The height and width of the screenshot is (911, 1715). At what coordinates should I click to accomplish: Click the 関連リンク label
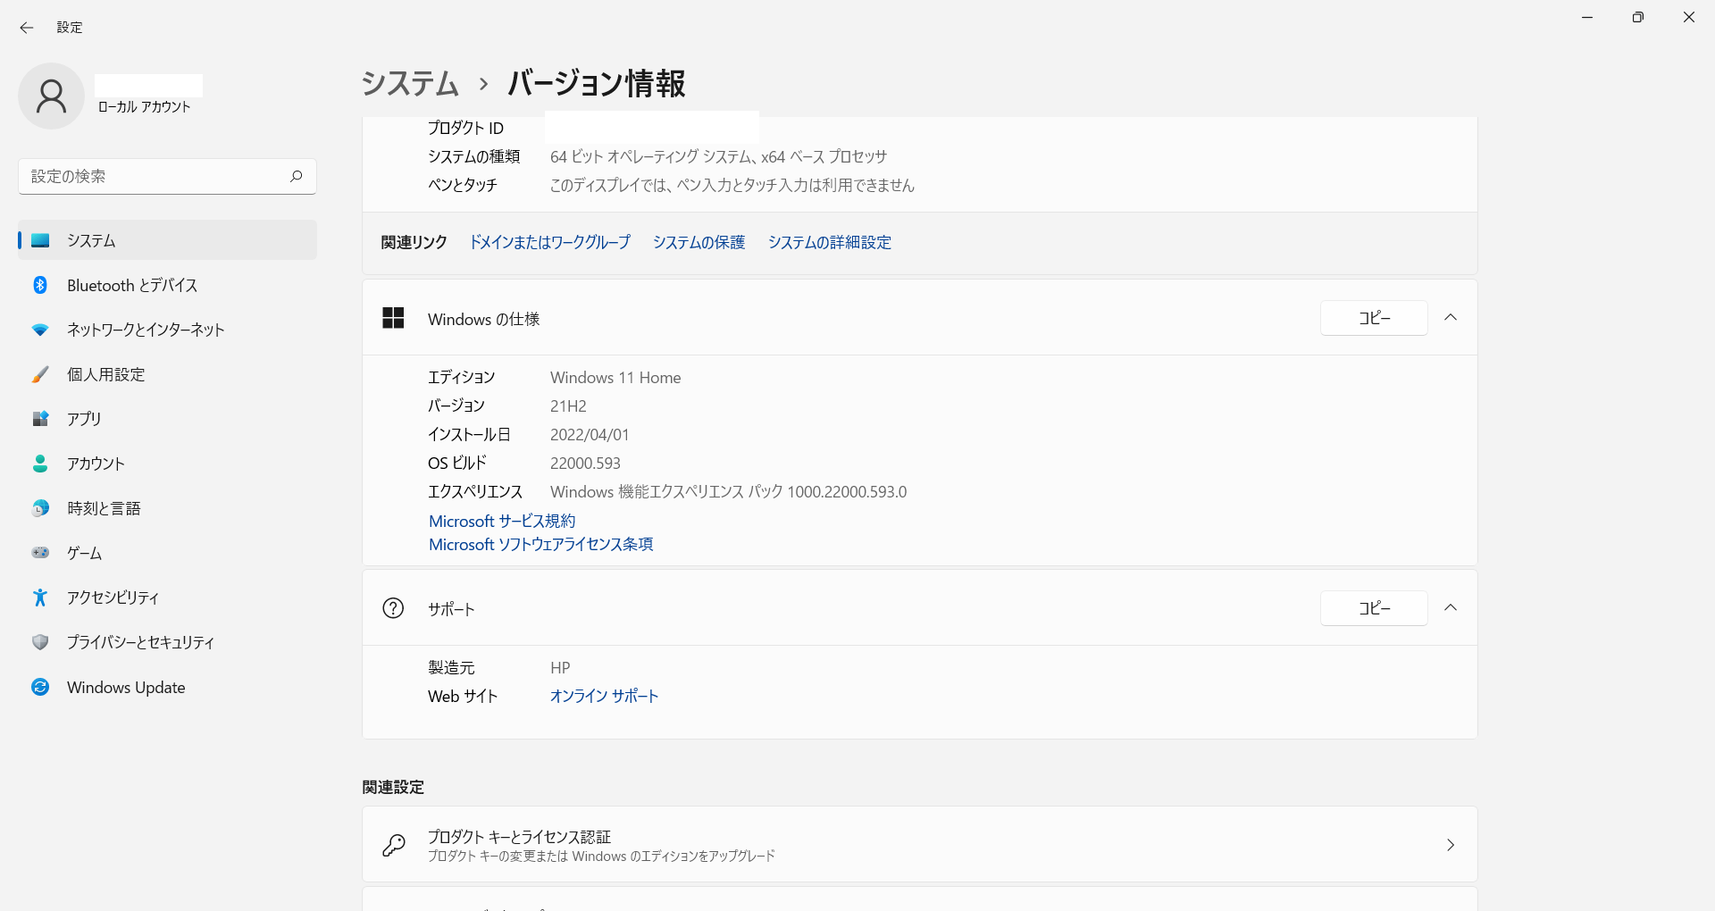tap(414, 242)
